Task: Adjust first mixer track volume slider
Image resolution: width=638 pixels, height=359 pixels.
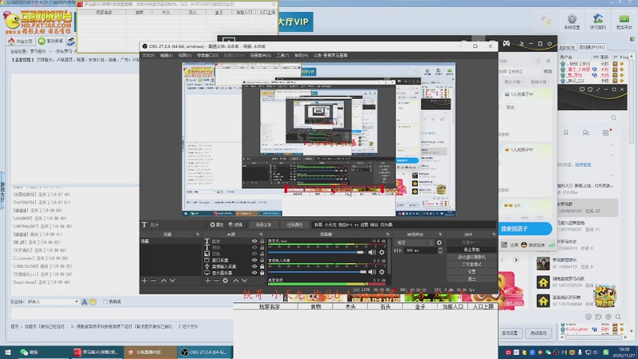Action: [316, 252]
